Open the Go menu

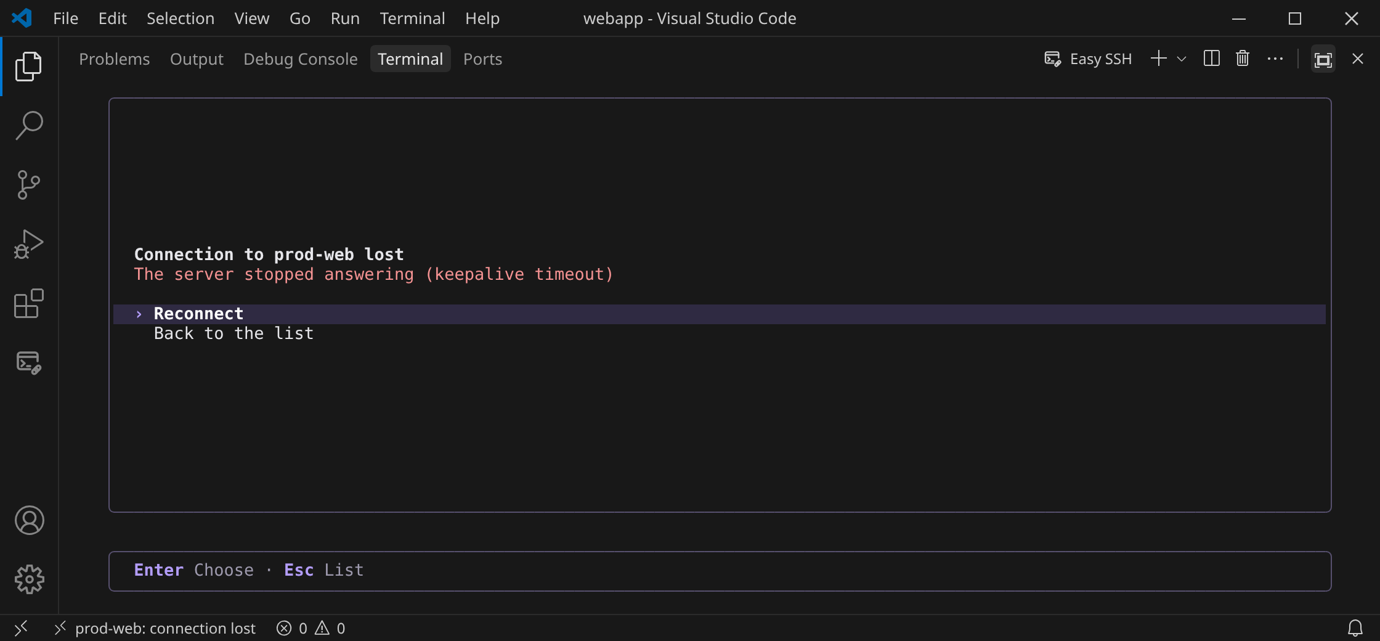pyautogui.click(x=300, y=18)
